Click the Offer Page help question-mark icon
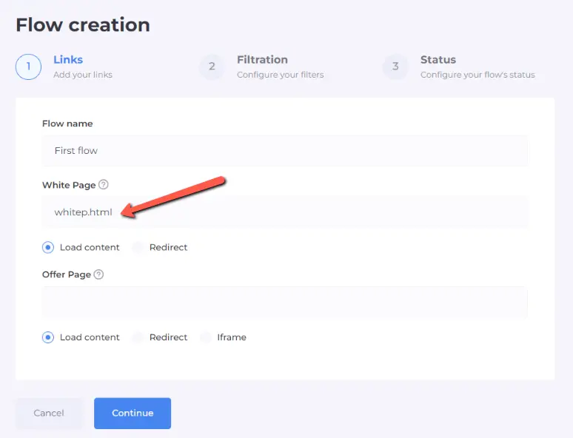The height and width of the screenshot is (438, 573). (98, 274)
